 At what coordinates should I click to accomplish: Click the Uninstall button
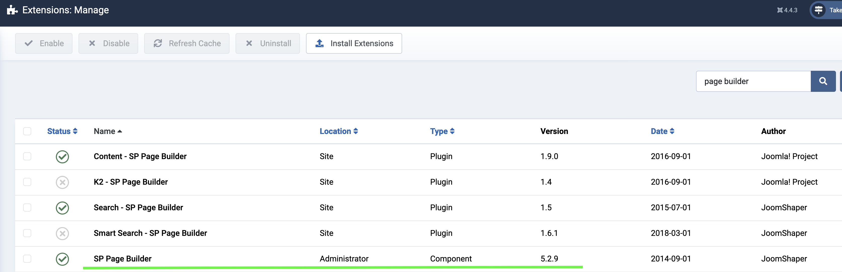[267, 43]
